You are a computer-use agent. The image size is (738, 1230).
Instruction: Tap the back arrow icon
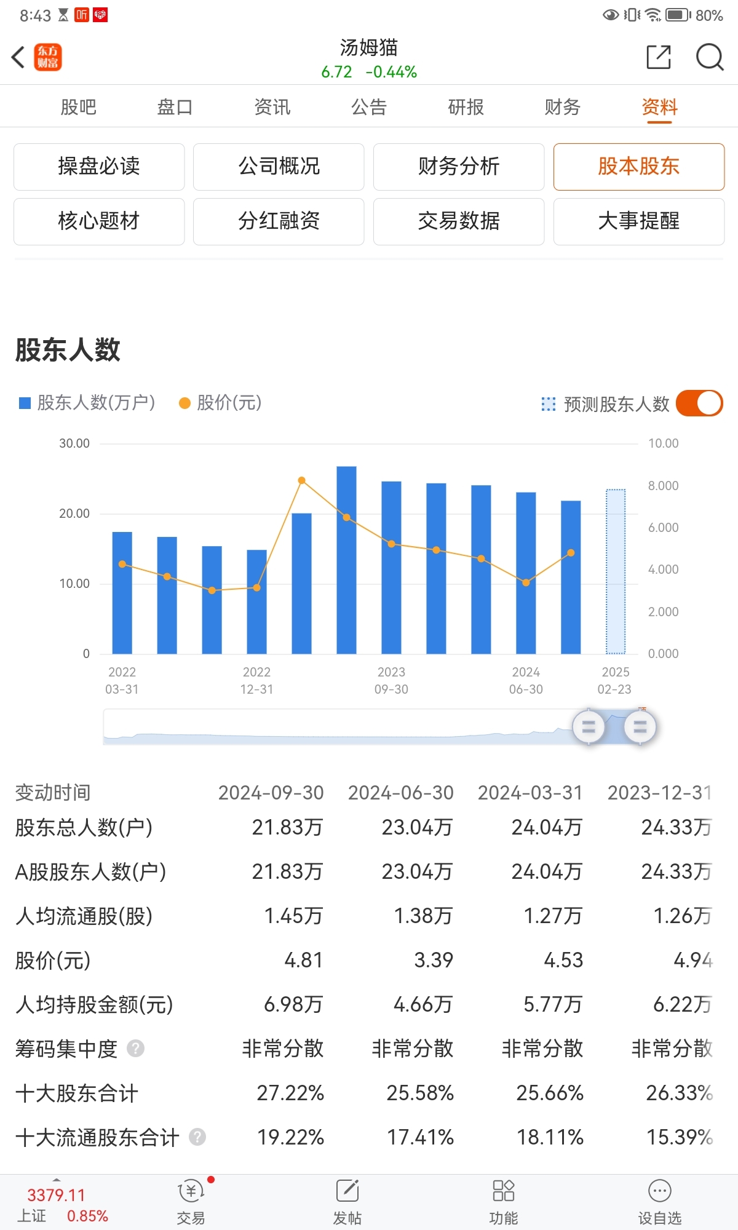(x=18, y=57)
